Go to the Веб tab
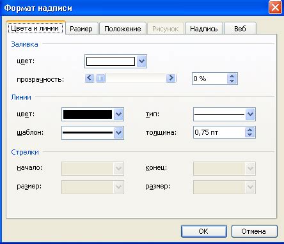Screen dimensions: 284x244 (240, 29)
